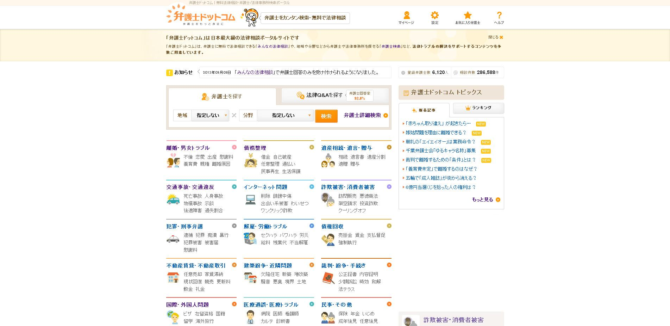670x326 pixels.
Task: Click the 弁護士ドットコム site logo
Action: [201, 15]
